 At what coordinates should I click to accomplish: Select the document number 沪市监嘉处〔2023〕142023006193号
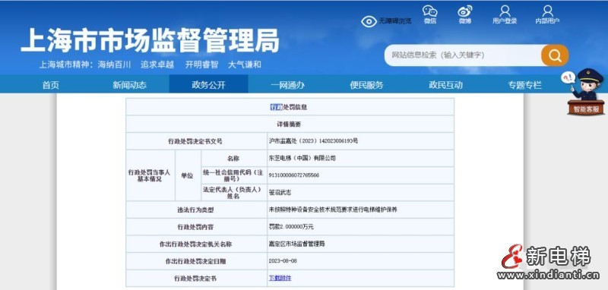(313, 141)
